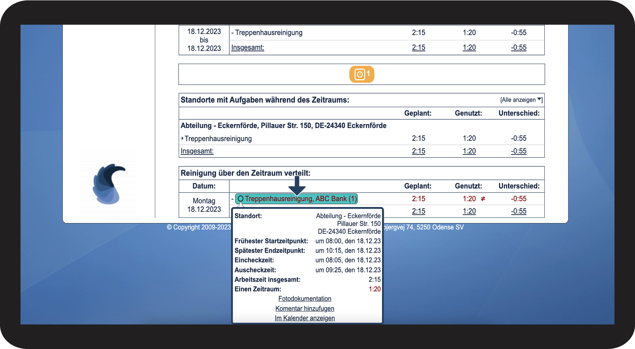Click underlined -0:55 total in the Montag row
Image resolution: width=635 pixels, height=349 pixels.
pyautogui.click(x=519, y=211)
